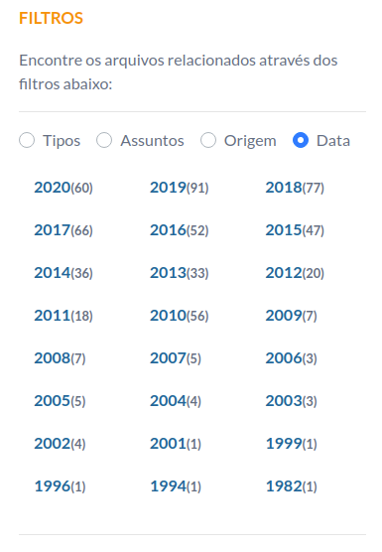Show files from 2017

64,230
